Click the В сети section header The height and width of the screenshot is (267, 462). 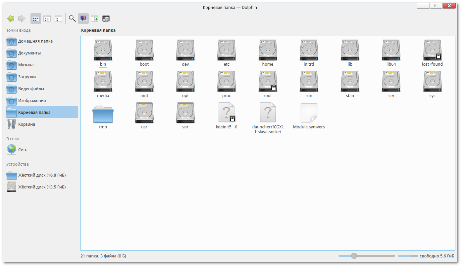pyautogui.click(x=13, y=139)
